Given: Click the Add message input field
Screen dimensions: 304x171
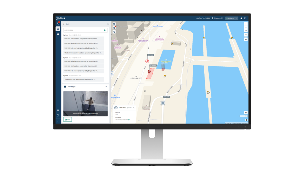Looking at the screenshot, I should pyautogui.click(x=83, y=30).
